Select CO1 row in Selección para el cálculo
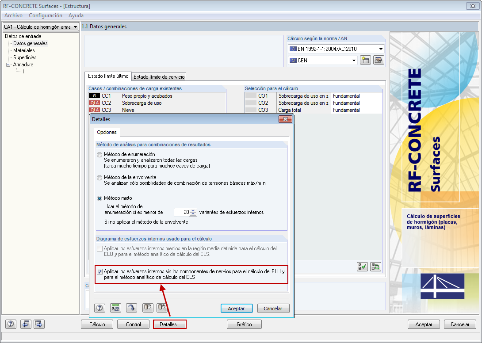Screen dimensions: 482x343 (x=313, y=96)
